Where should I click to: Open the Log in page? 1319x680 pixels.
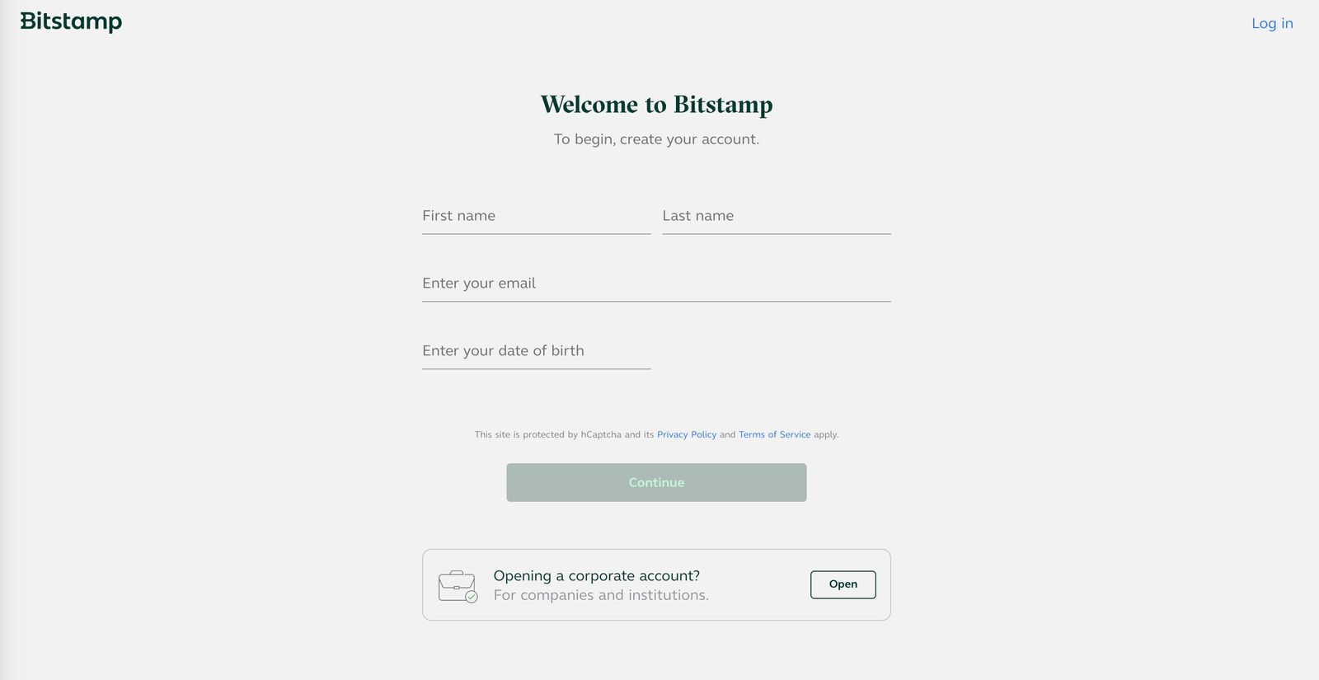[1272, 23]
